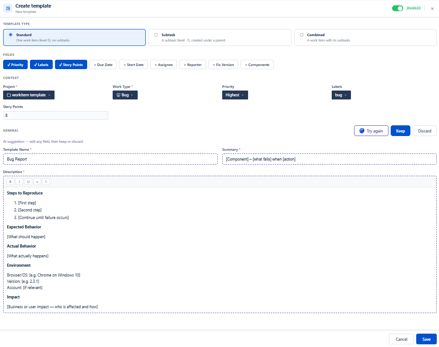Click [Continue until failure occurs] line
439x347 pixels.
tap(43, 217)
